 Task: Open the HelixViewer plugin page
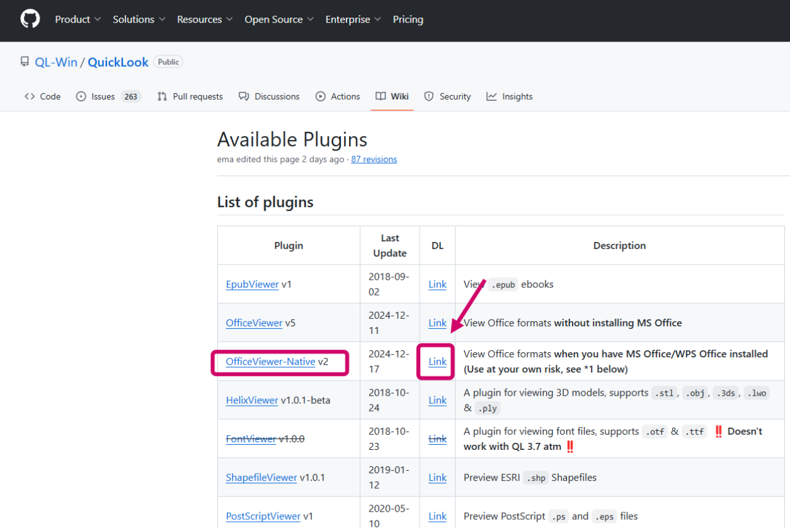[x=252, y=400]
